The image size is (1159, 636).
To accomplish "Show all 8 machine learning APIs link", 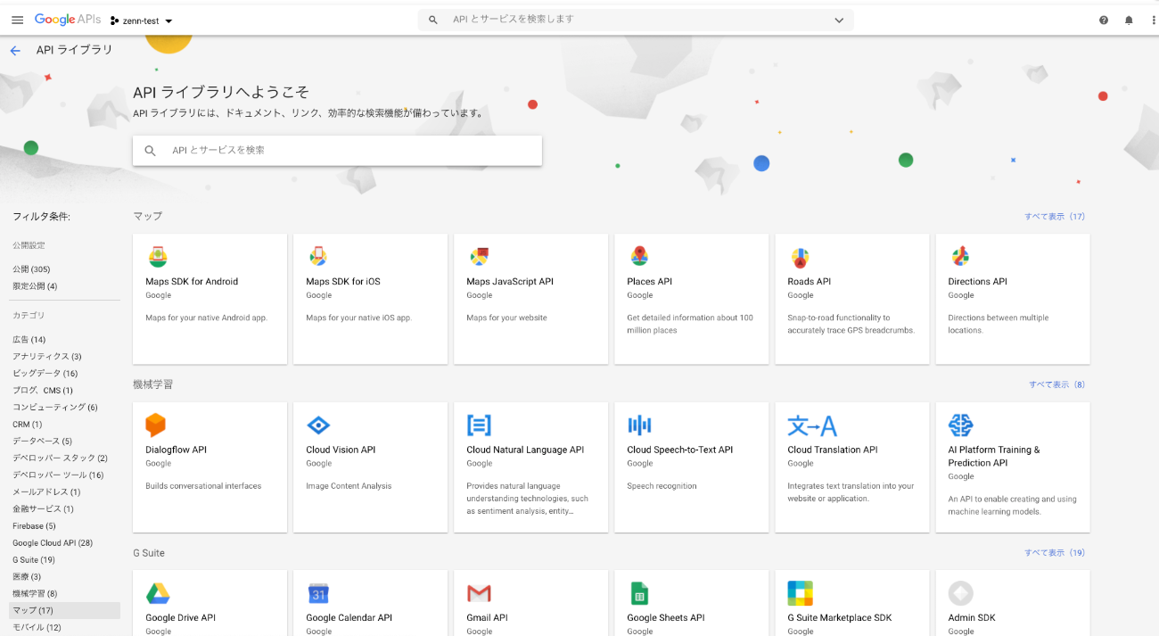I will click(x=1057, y=384).
